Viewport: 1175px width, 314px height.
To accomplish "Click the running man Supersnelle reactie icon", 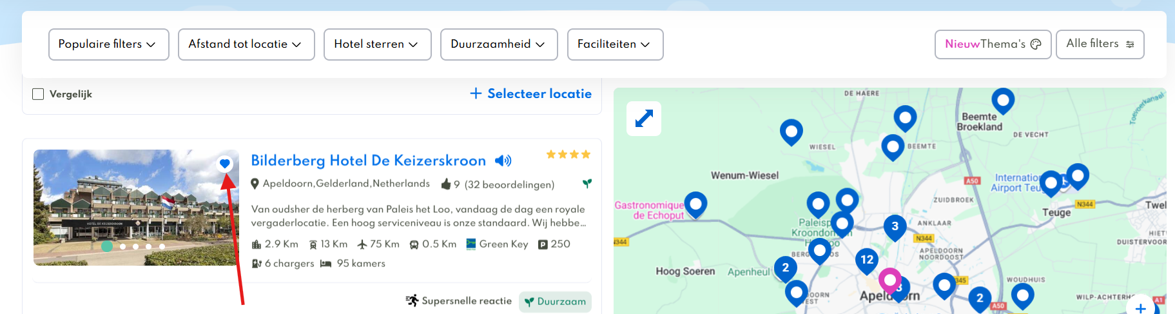I will pos(412,300).
